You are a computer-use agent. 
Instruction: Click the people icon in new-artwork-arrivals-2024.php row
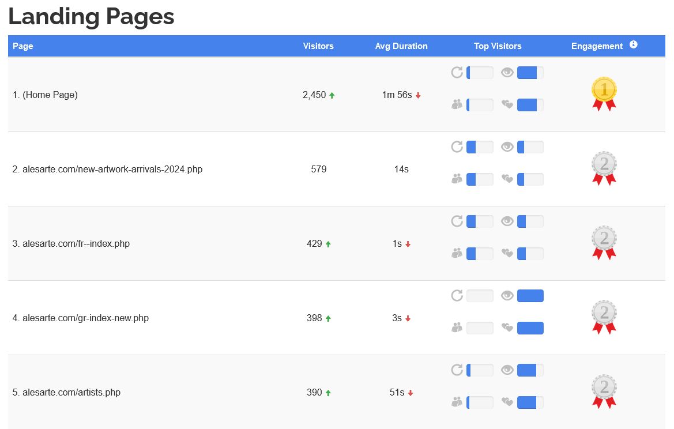(457, 179)
